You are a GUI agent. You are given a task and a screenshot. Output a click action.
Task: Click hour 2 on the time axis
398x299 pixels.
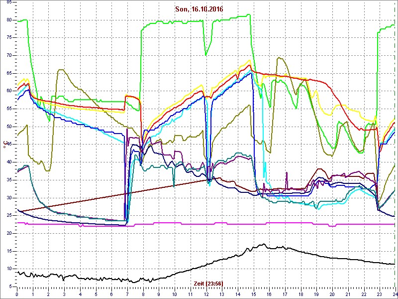coord(48,294)
